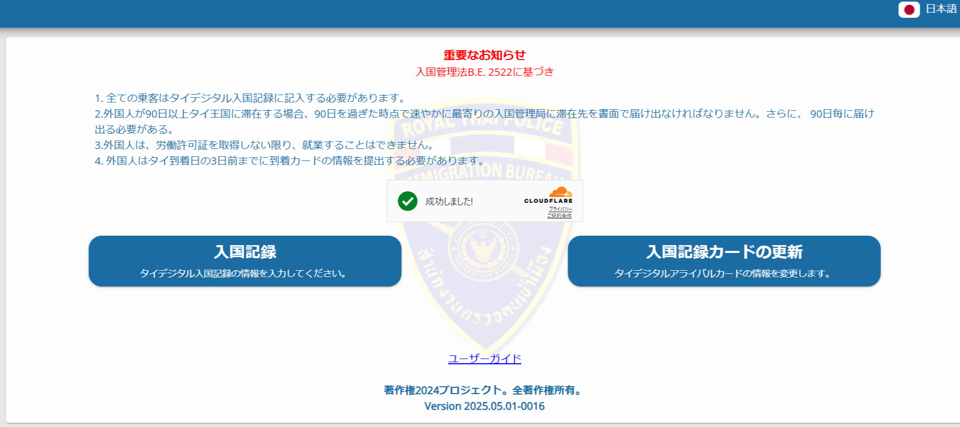
Task: Click the 入国管理法B.E. 2522 subtitle
Action: [484, 72]
